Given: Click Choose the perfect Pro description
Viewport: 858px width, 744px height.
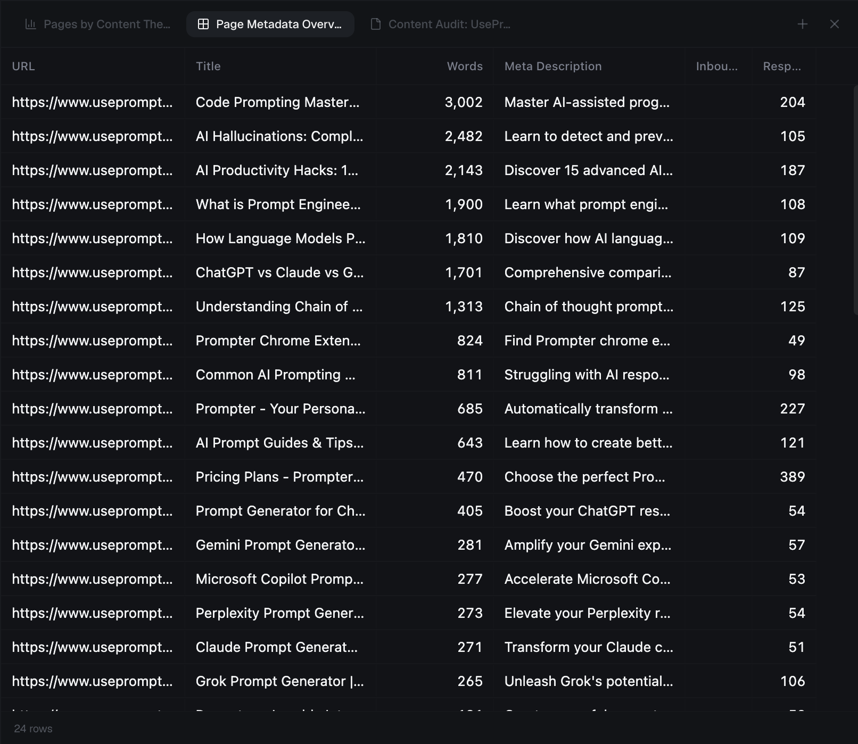Looking at the screenshot, I should tap(585, 477).
